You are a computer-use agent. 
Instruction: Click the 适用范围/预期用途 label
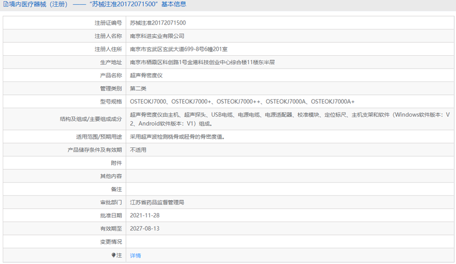99,137
